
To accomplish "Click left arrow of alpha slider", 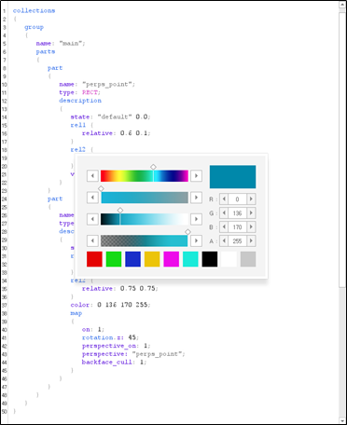I will click(92, 240).
